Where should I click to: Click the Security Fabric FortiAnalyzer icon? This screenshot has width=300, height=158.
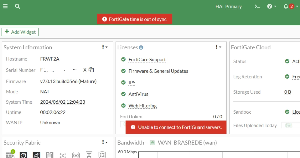click(23, 155)
